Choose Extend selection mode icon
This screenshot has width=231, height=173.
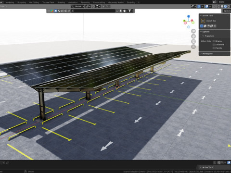205,26
